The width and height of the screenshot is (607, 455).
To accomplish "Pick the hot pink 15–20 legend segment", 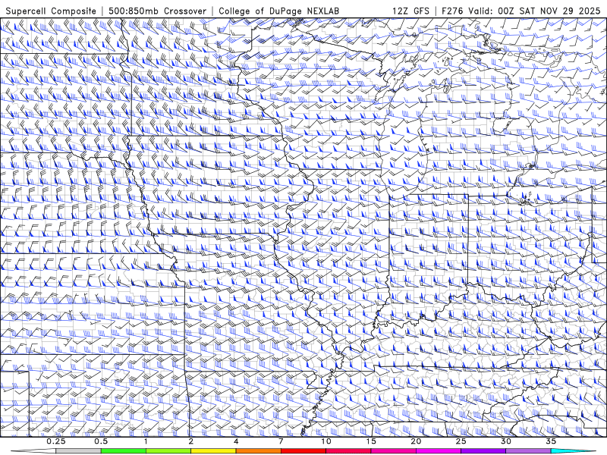I will click(x=393, y=451).
